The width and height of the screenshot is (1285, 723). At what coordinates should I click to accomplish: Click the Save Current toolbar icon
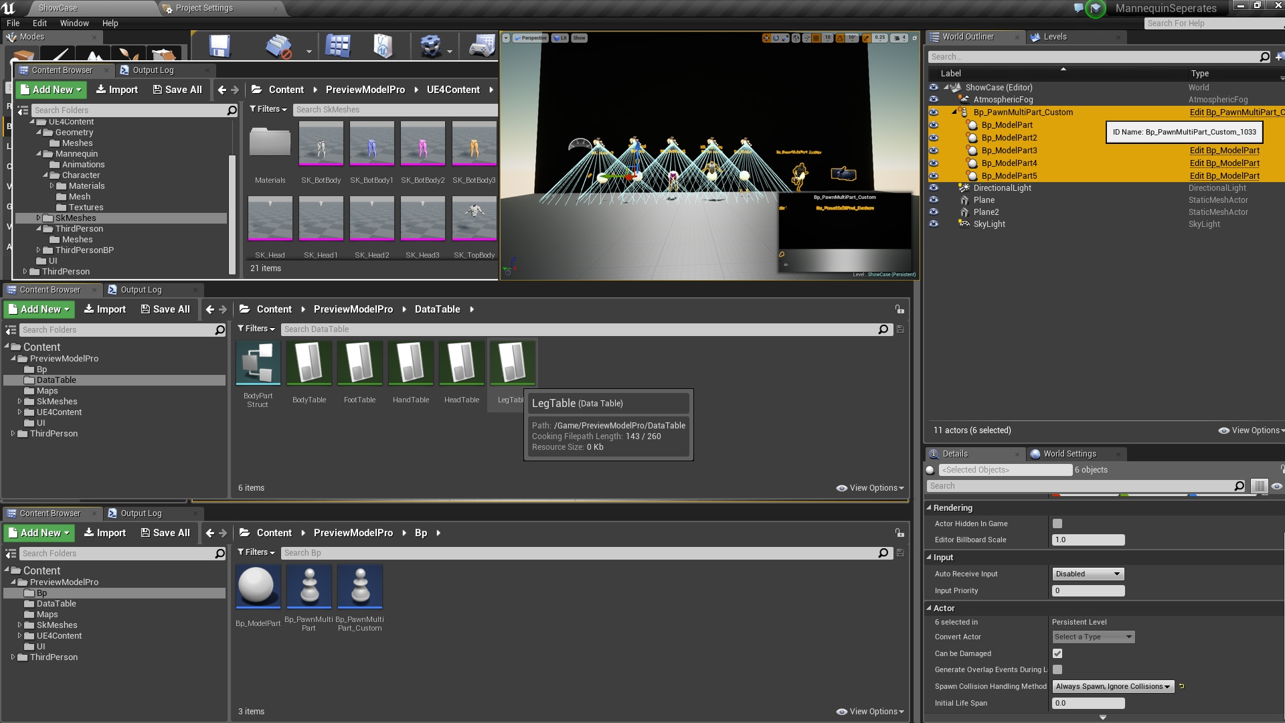(219, 45)
